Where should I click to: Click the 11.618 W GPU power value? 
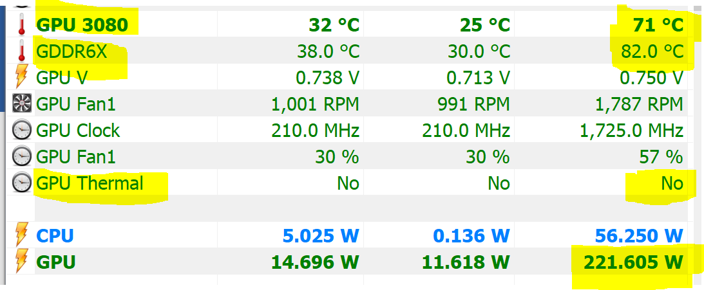pyautogui.click(x=466, y=262)
